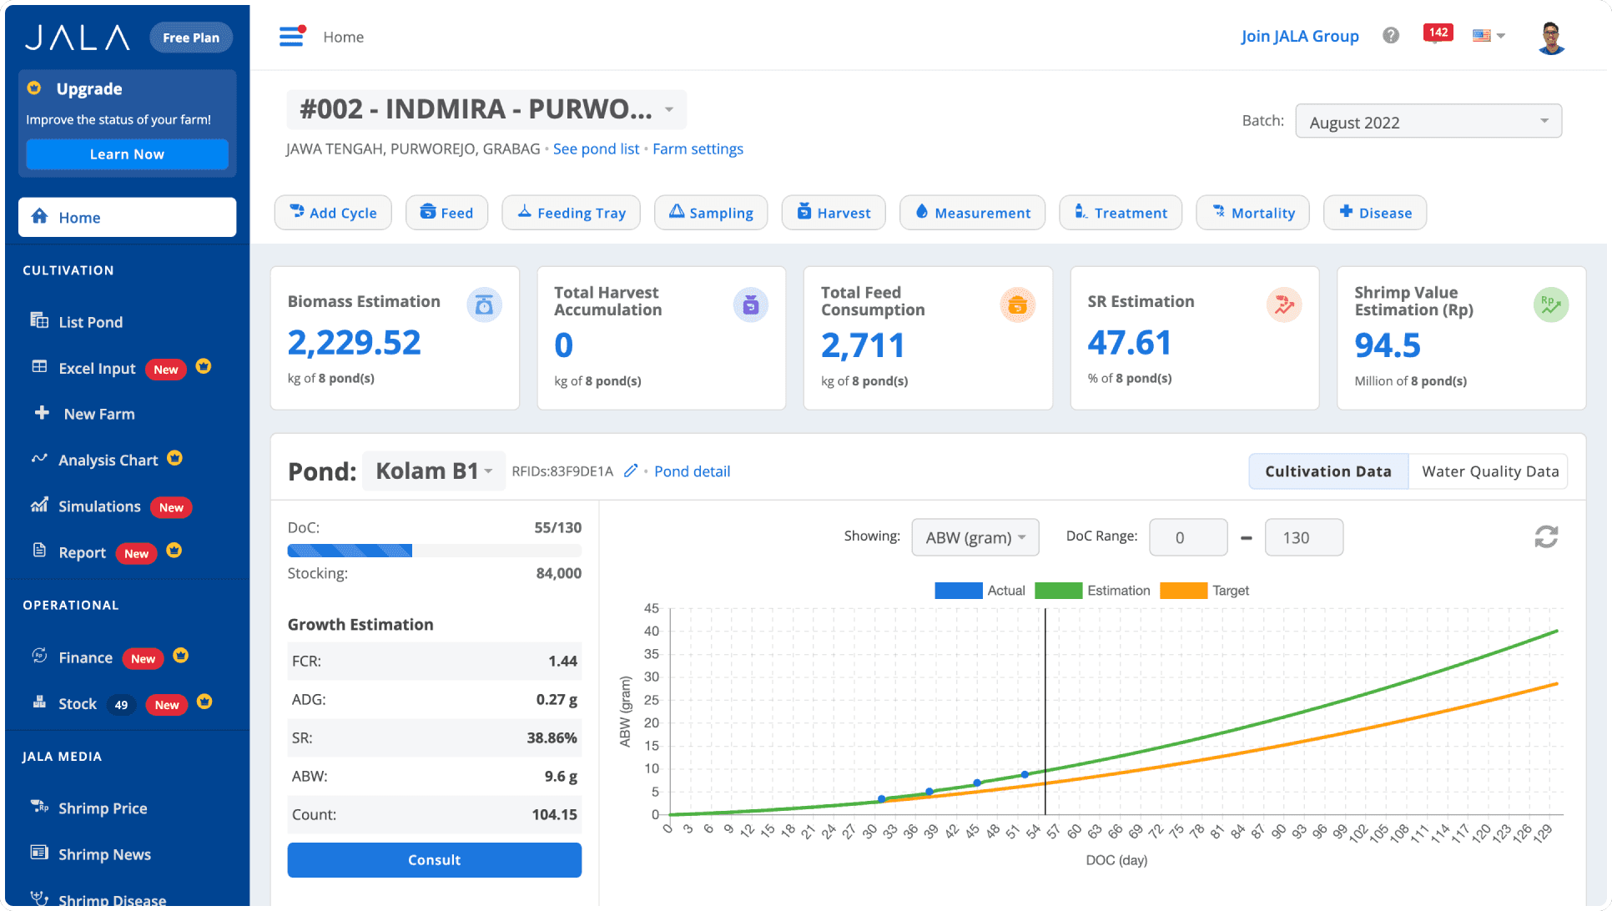Open the Farm settings link
The image size is (1612, 911).
pos(698,148)
